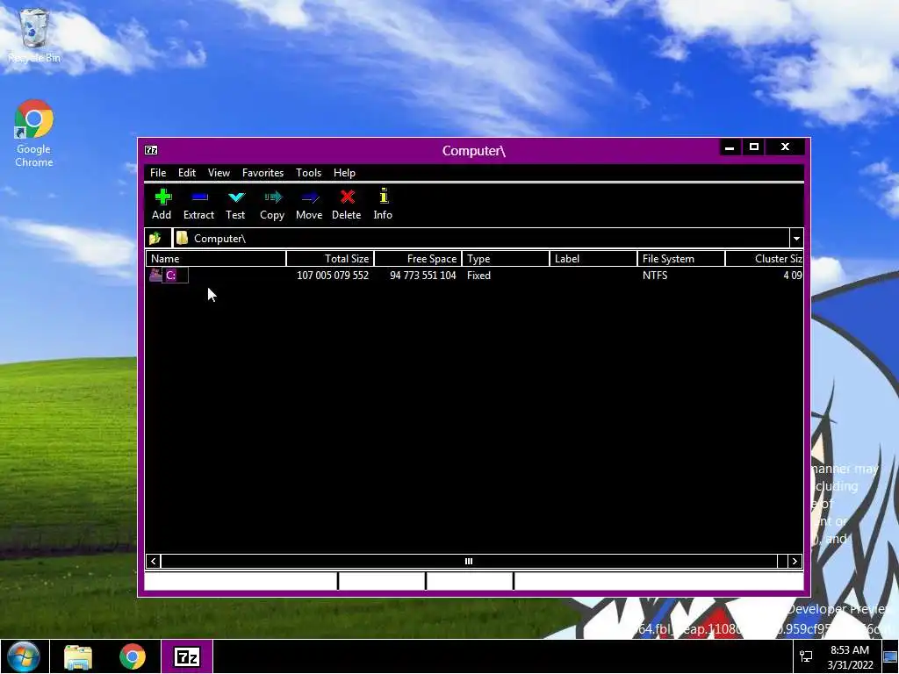The image size is (899, 674).
Task: Sort by the Type column header
Action: 507,259
